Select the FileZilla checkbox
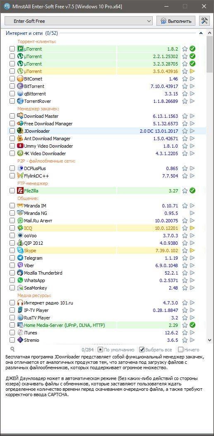Viewport: 214px width, 436px height. 12,191
